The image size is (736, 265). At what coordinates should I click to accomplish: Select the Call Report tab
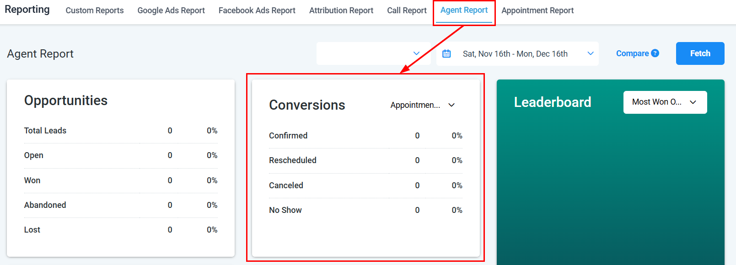click(407, 11)
